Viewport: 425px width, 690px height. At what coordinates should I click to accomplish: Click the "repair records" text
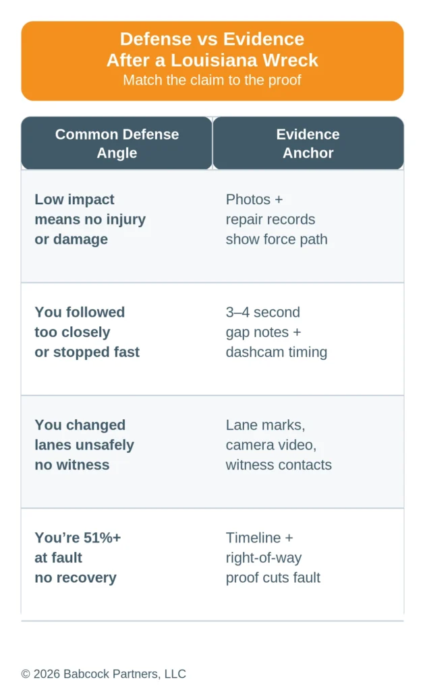(270, 219)
